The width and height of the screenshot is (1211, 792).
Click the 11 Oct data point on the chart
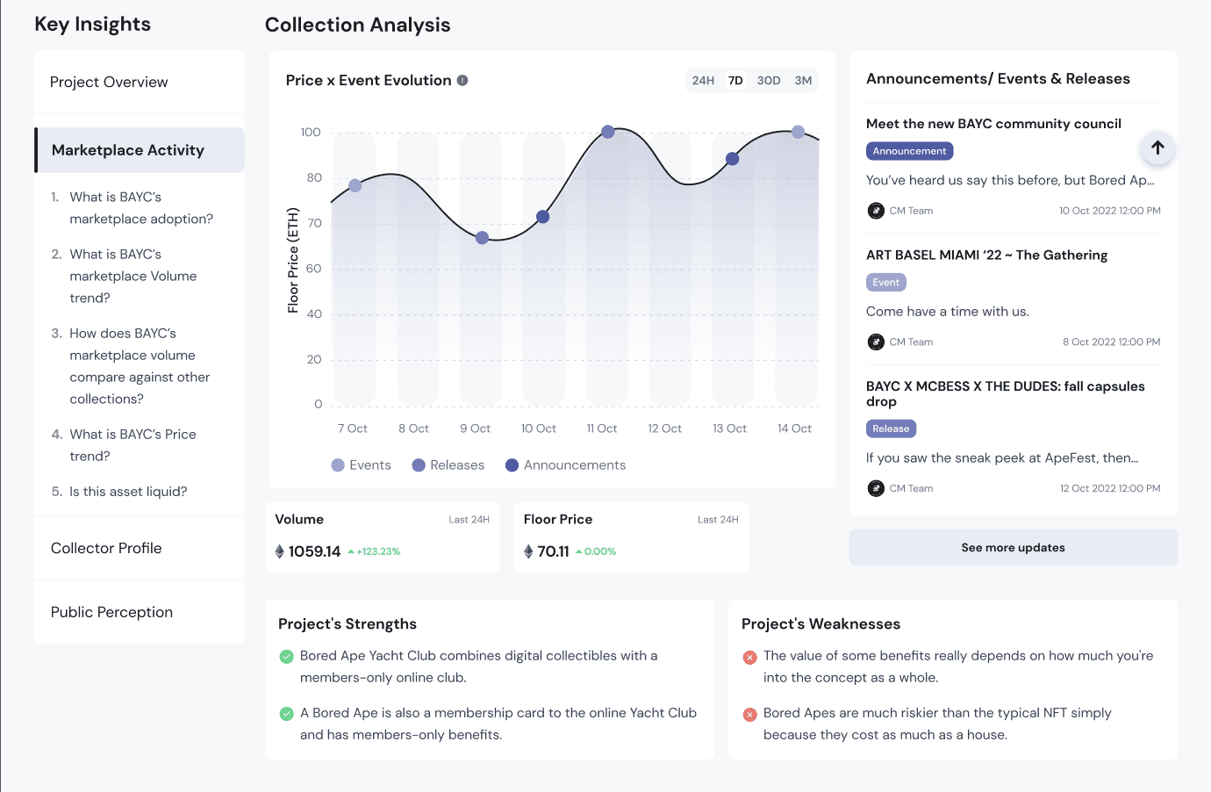[608, 132]
